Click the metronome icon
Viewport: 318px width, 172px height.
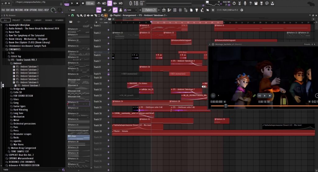(98, 3)
